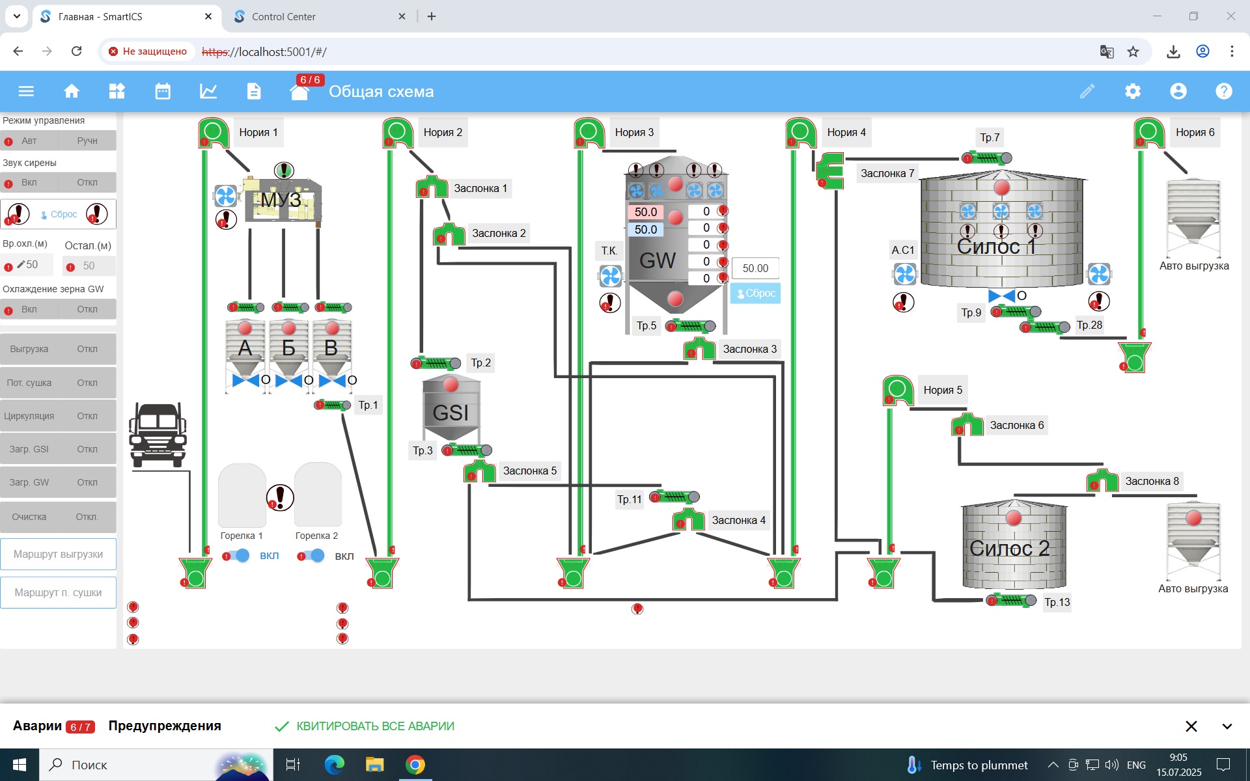
Task: Open the Chrome three-dot menu
Action: [1232, 51]
